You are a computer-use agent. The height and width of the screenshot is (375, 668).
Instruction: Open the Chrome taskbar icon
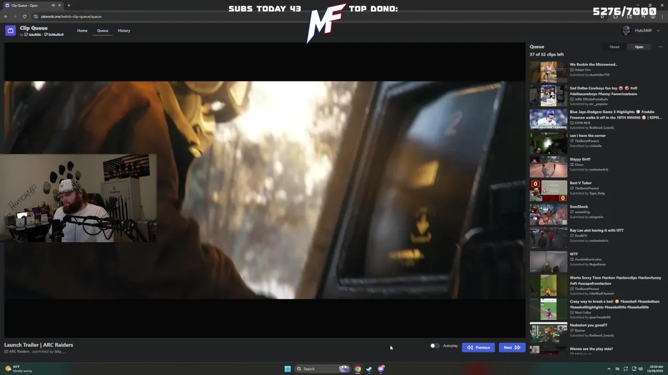tap(357, 369)
